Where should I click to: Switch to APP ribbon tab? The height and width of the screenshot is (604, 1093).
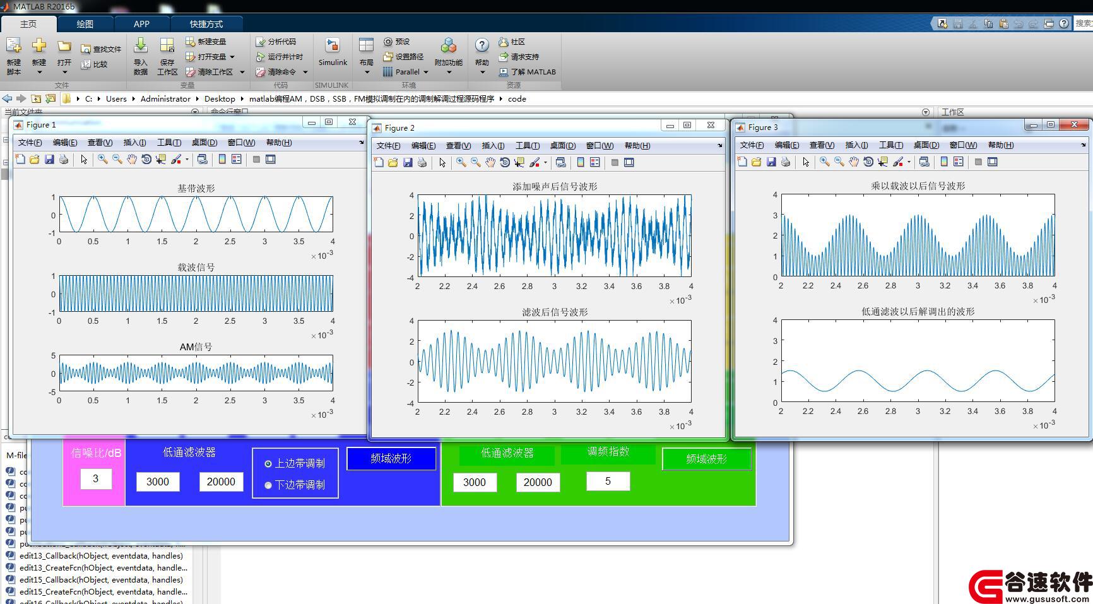(x=141, y=24)
